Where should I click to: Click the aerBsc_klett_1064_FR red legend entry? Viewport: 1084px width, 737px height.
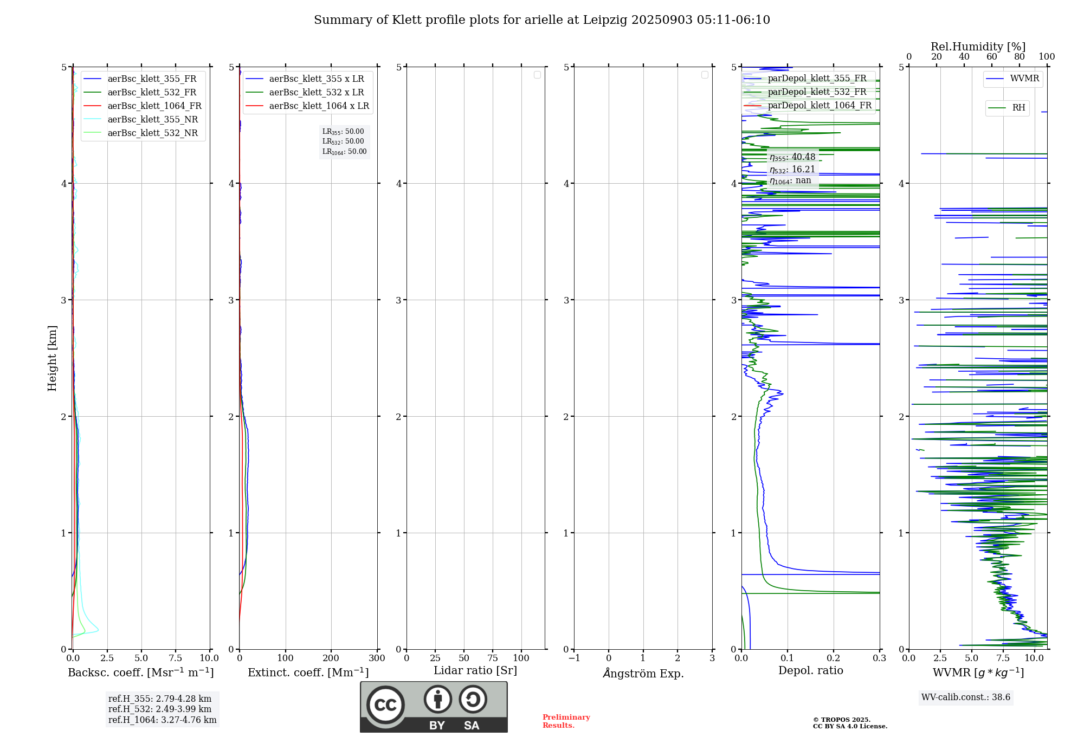click(154, 106)
